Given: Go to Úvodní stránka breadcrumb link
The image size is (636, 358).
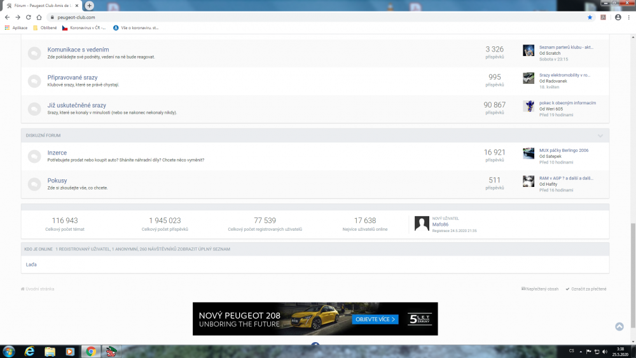Looking at the screenshot, I should [38, 289].
